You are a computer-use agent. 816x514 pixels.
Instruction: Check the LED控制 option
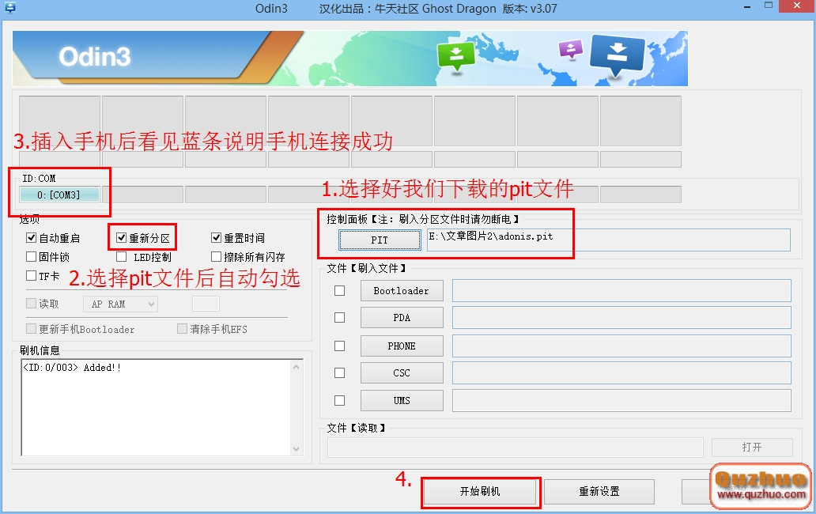pyautogui.click(x=121, y=255)
